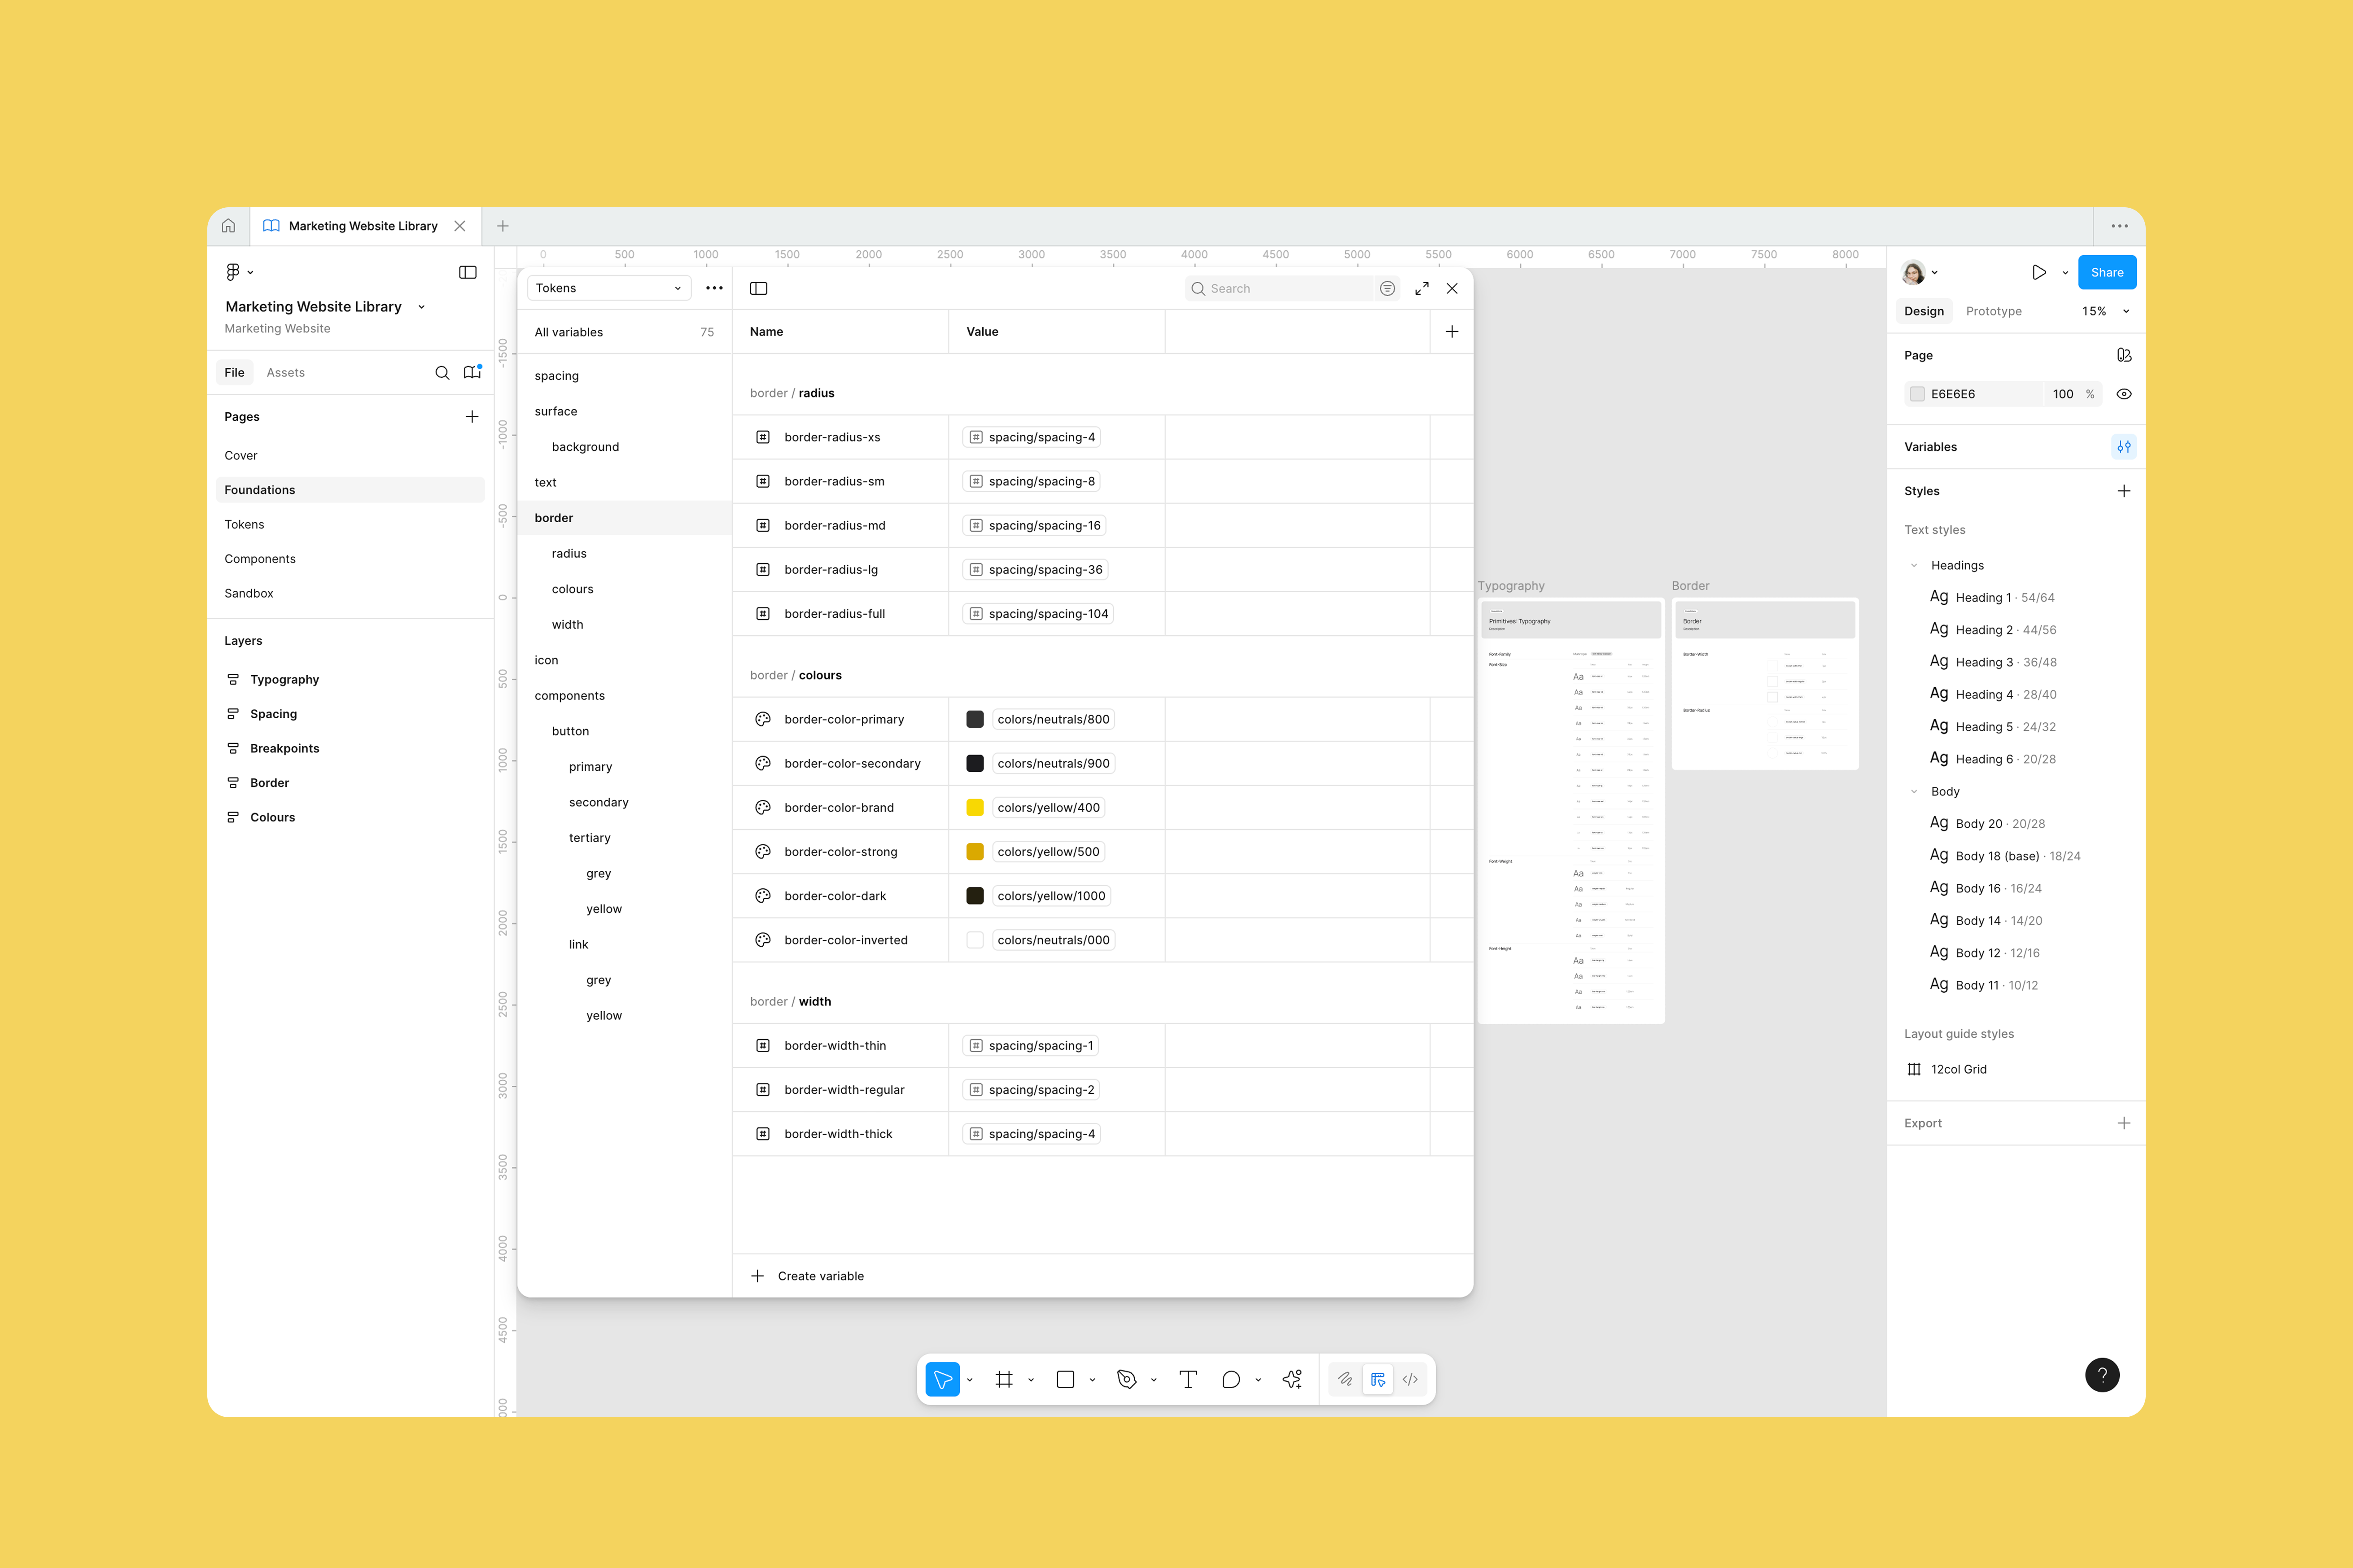2353x1568 pixels.
Task: Add a new mode column
Action: tap(1452, 332)
